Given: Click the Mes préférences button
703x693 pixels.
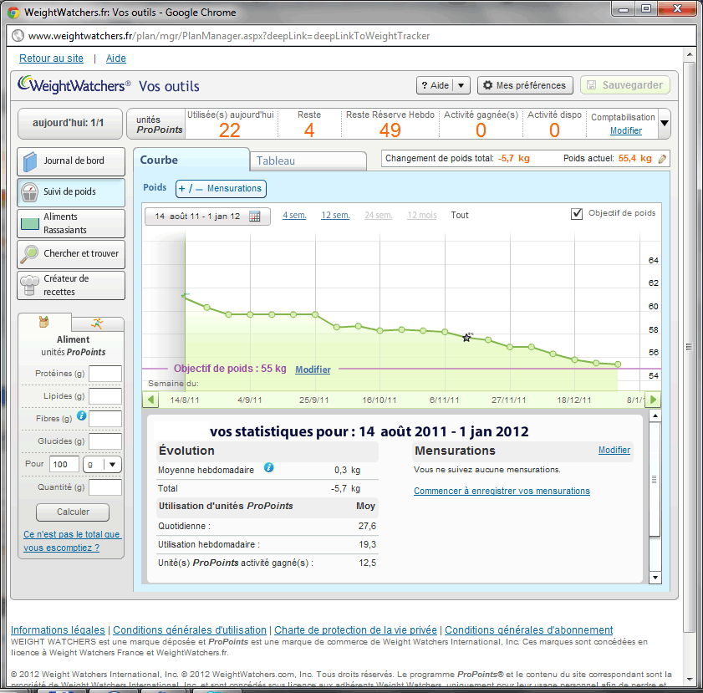Looking at the screenshot, I should pyautogui.click(x=525, y=85).
